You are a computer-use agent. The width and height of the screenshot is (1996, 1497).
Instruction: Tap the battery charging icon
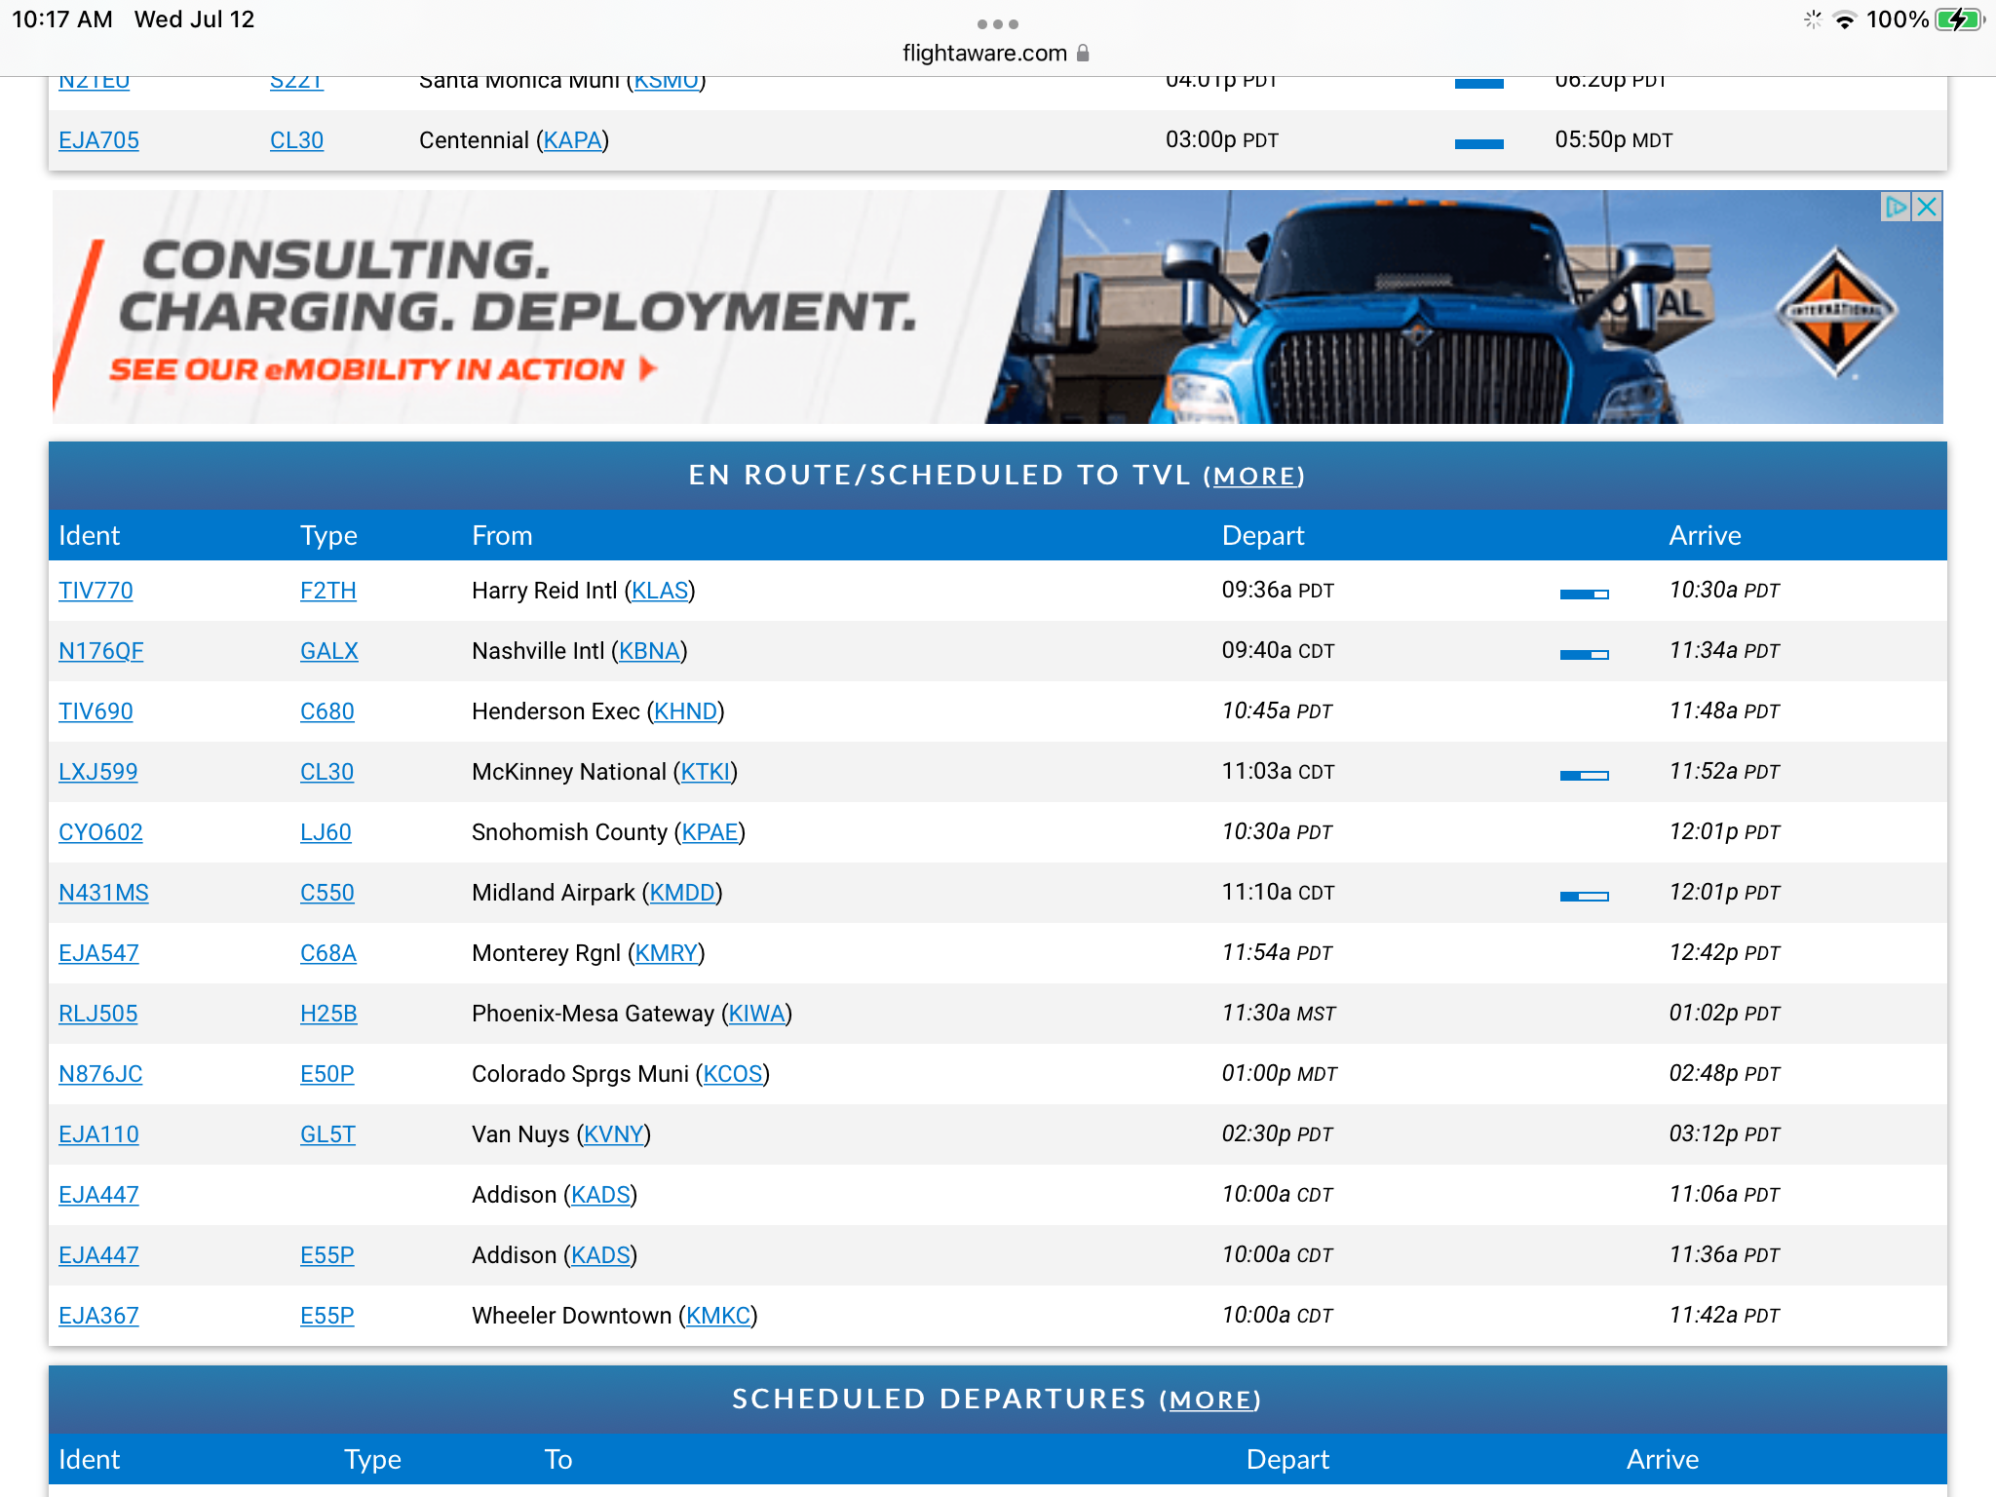(1959, 19)
